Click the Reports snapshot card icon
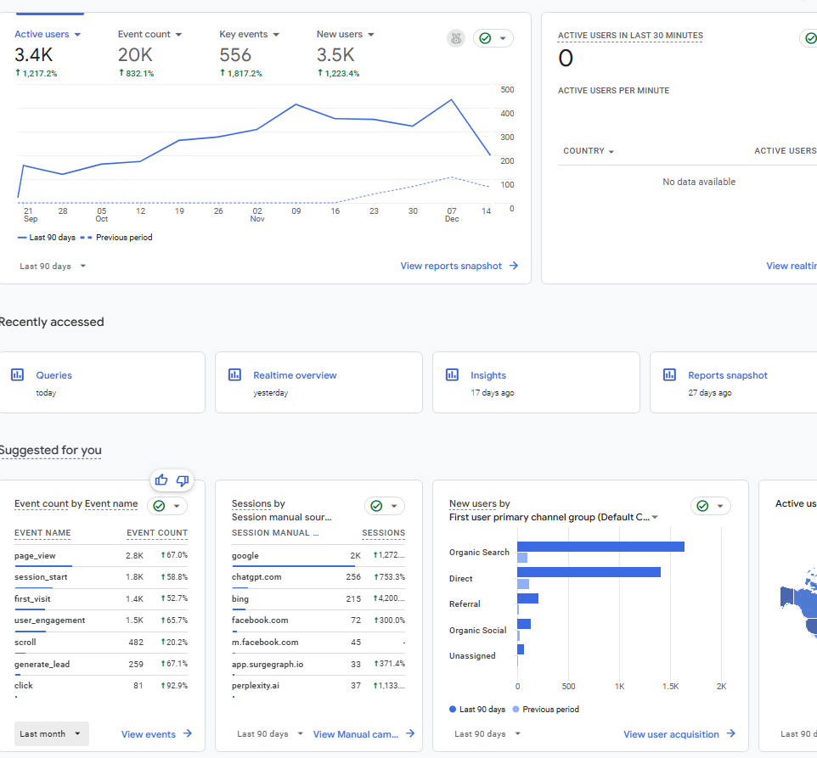Viewport: 817px width, 758px height. coord(670,374)
